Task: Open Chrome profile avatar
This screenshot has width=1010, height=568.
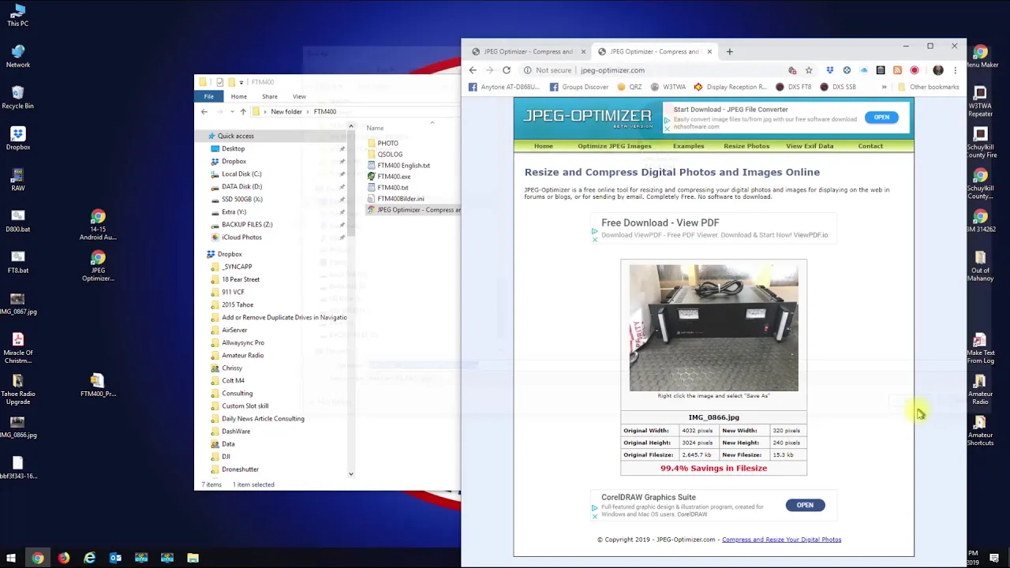Action: click(x=938, y=70)
